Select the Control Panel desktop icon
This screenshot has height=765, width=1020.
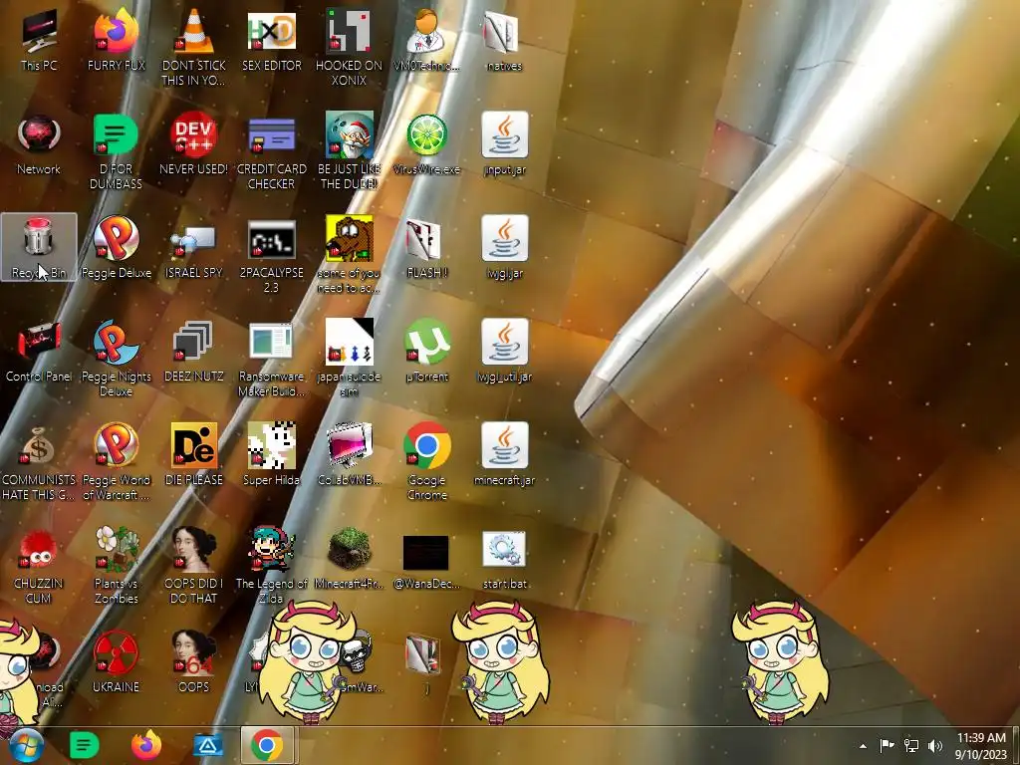39,352
